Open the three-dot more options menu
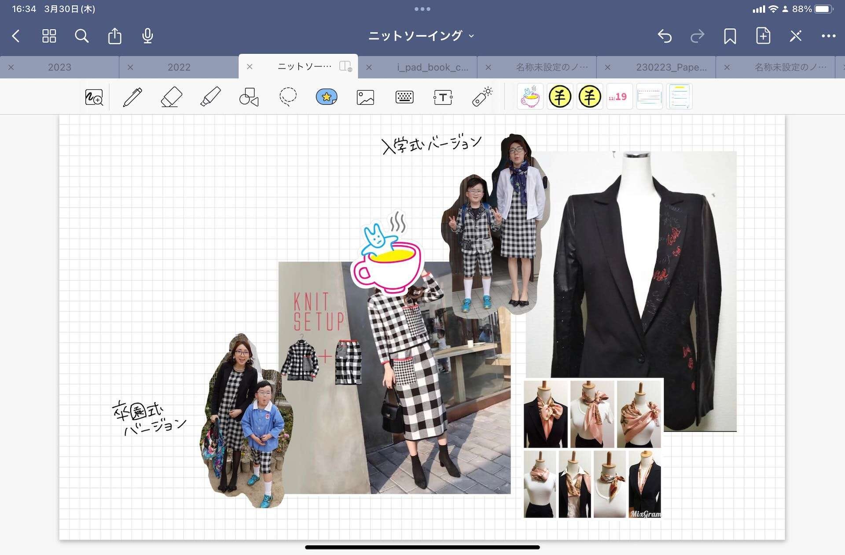 click(828, 36)
